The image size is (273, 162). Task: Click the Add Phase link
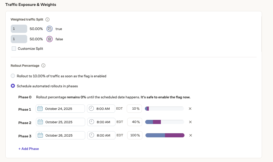tap(28, 149)
